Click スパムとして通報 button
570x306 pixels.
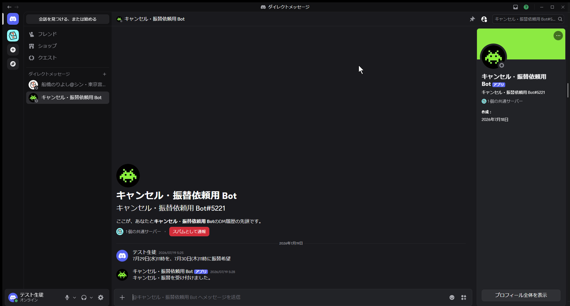coord(189,232)
